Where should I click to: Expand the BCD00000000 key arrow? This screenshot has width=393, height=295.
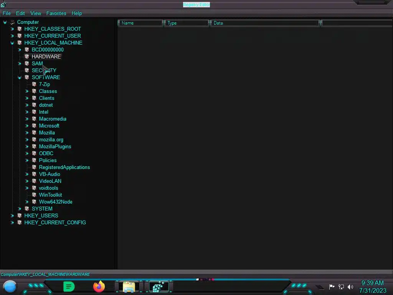coord(20,50)
